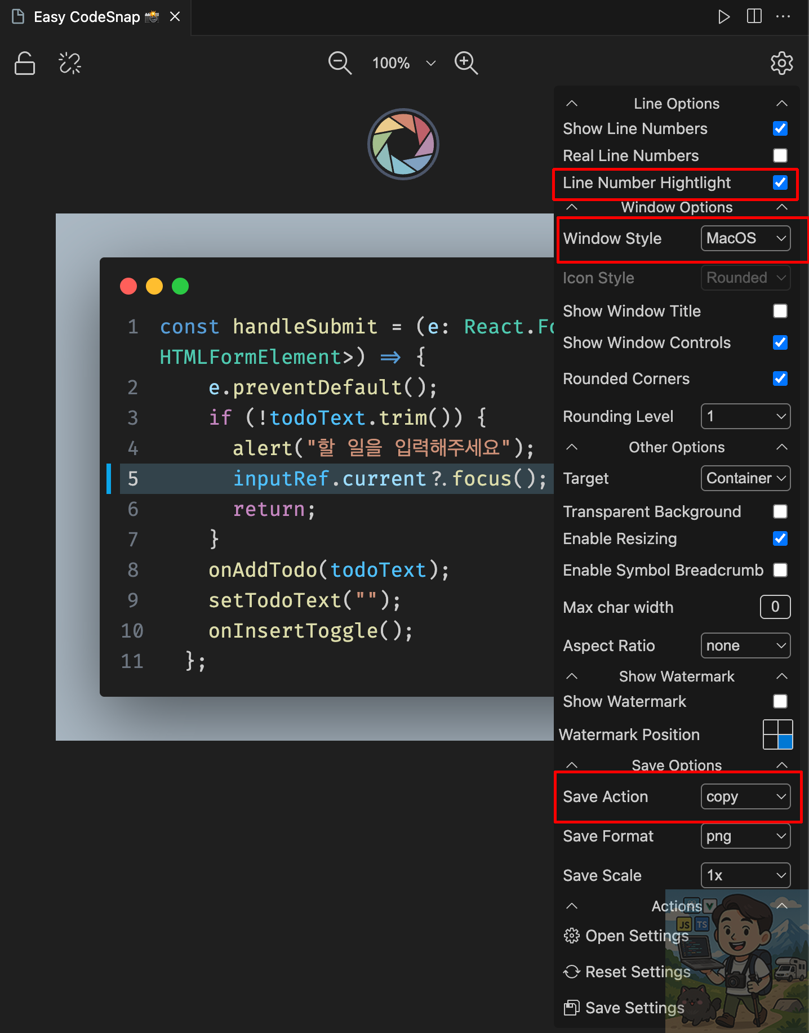Select bottom-right watermark position cell

(x=785, y=742)
